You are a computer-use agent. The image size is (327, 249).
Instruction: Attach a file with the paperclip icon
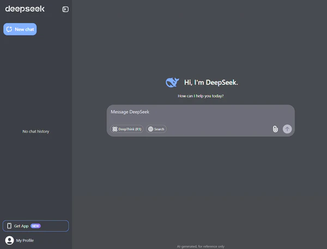point(275,129)
